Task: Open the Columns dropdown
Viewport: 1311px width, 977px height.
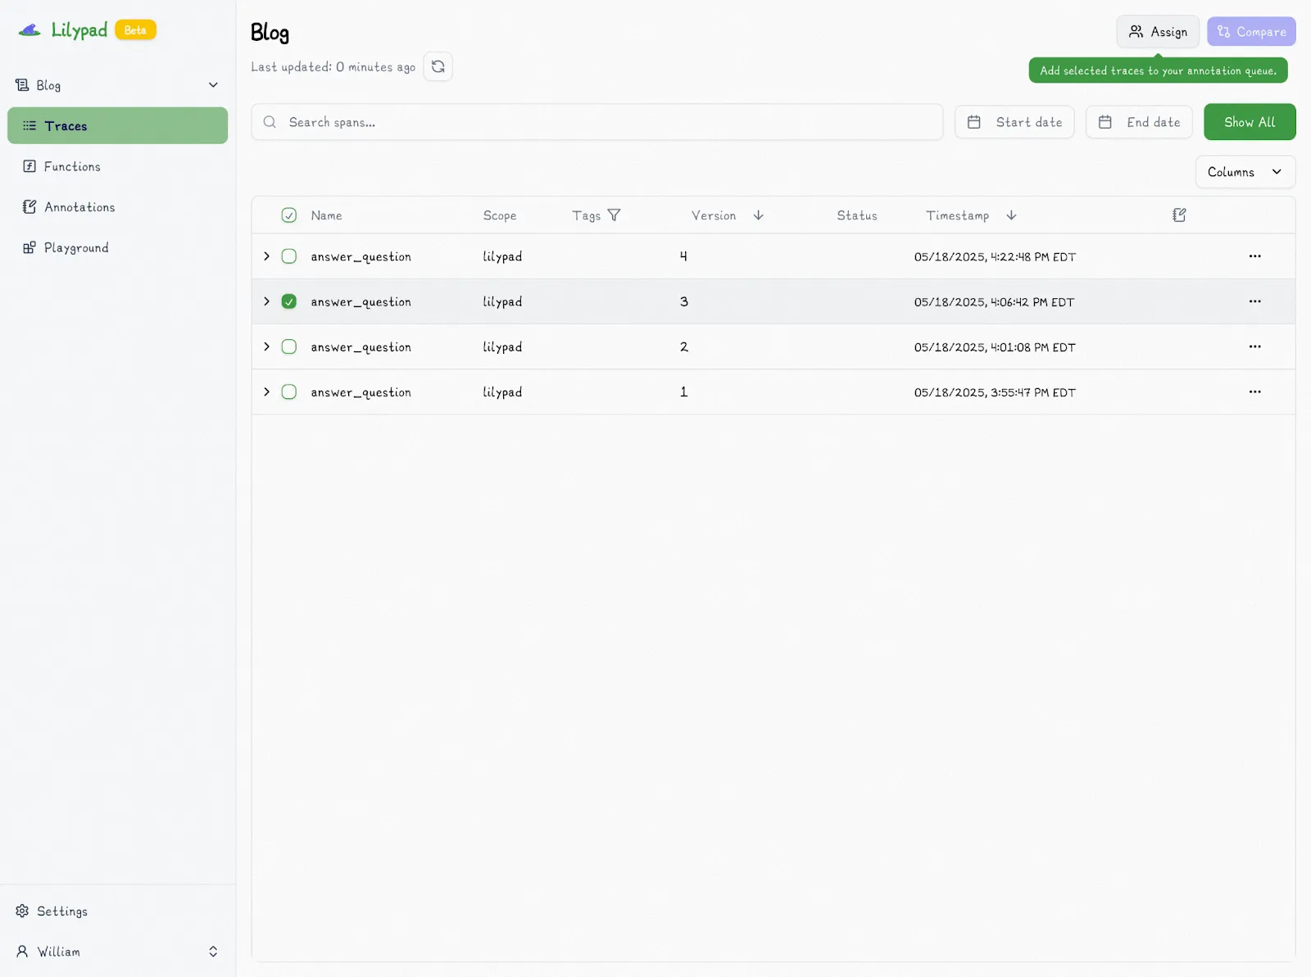Action: click(x=1244, y=172)
